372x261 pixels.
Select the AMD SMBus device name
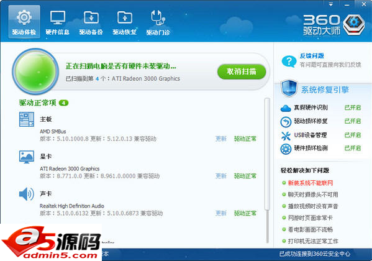[53, 131]
